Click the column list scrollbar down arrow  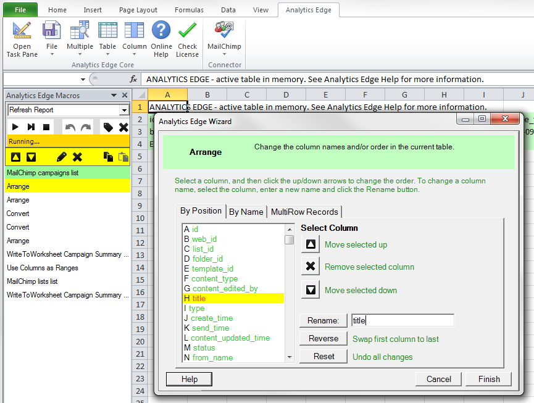tap(289, 357)
